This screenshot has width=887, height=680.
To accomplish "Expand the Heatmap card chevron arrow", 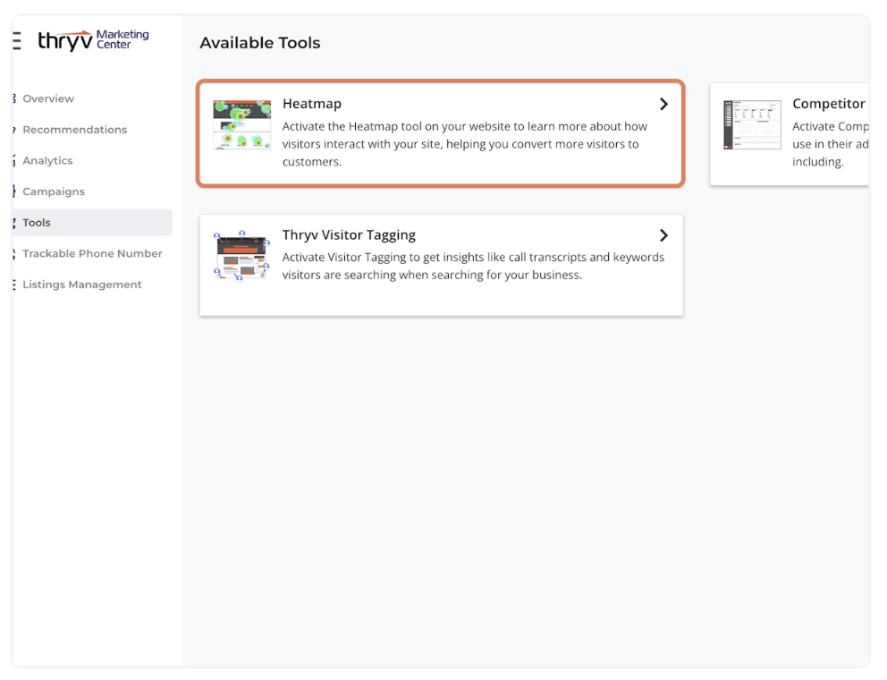I will pyautogui.click(x=663, y=104).
